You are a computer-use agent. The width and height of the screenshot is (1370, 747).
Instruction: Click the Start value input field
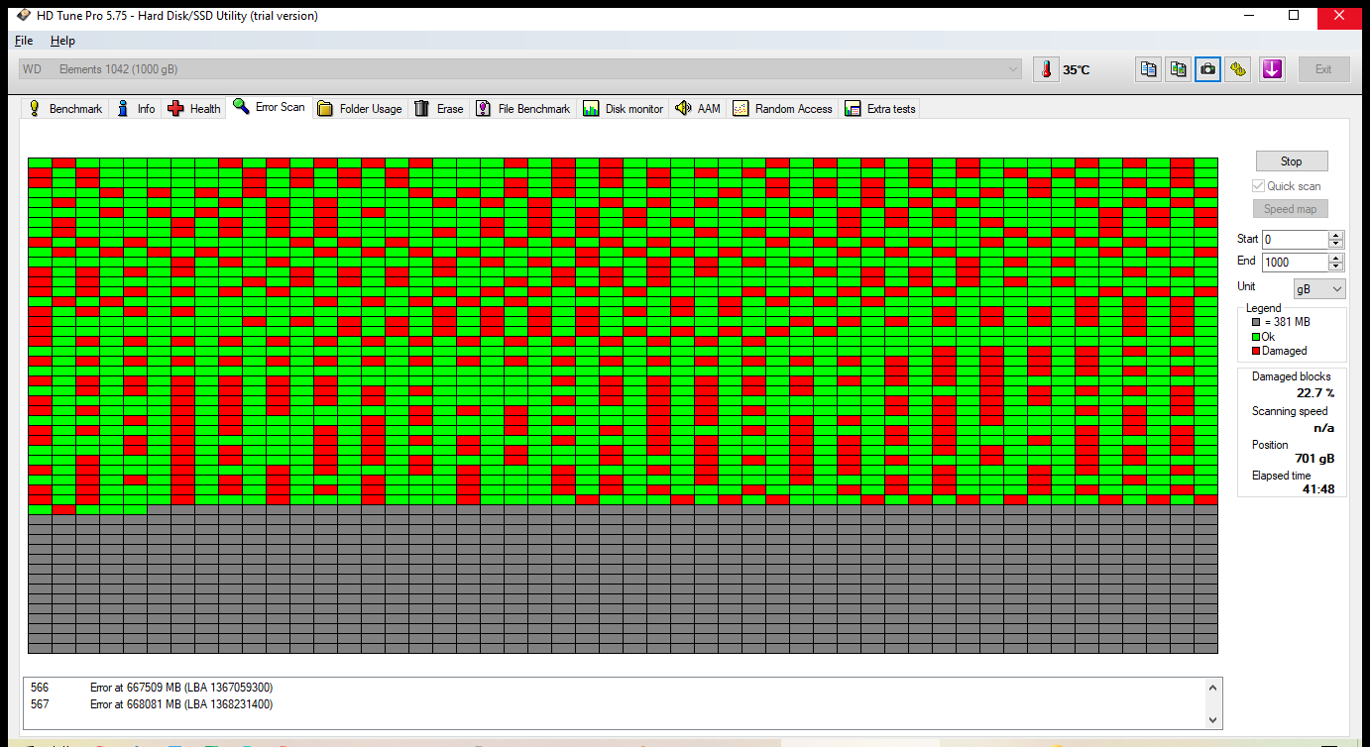[1295, 240]
